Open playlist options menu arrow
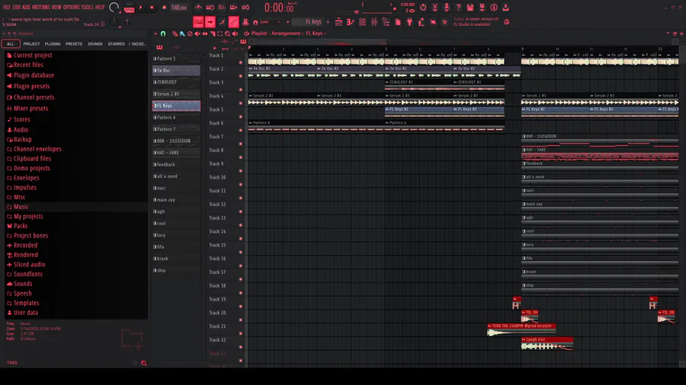The image size is (686, 385). tap(155, 33)
